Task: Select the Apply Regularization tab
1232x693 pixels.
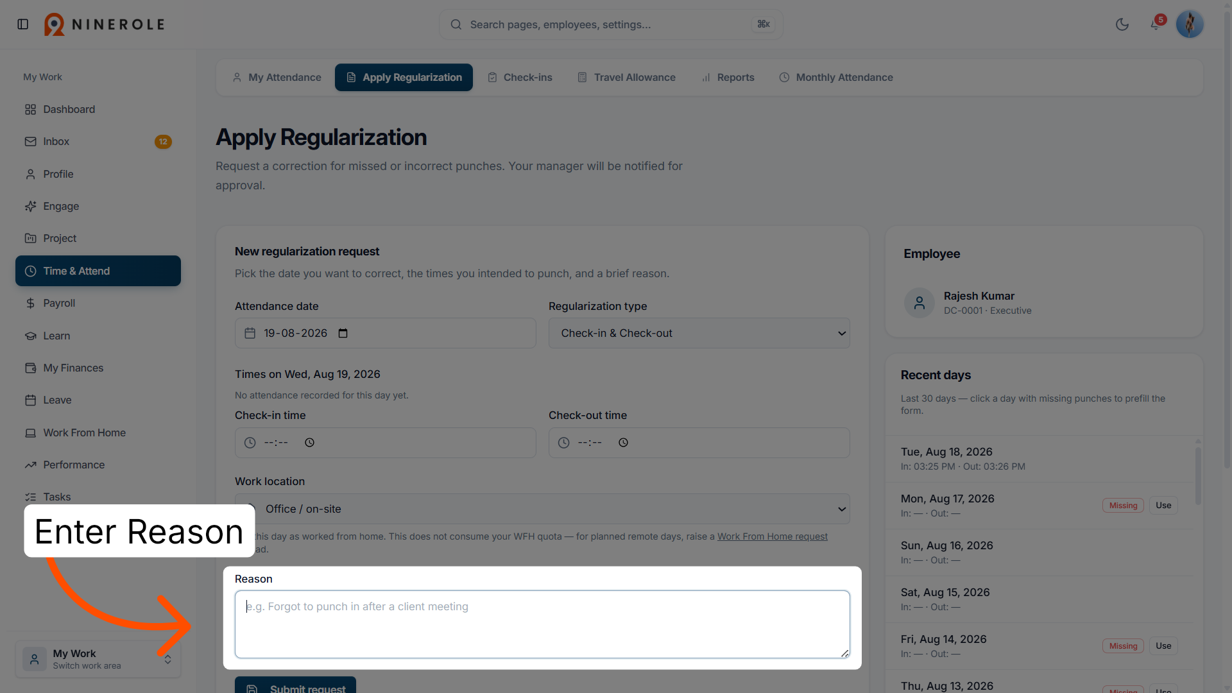Action: pyautogui.click(x=404, y=78)
